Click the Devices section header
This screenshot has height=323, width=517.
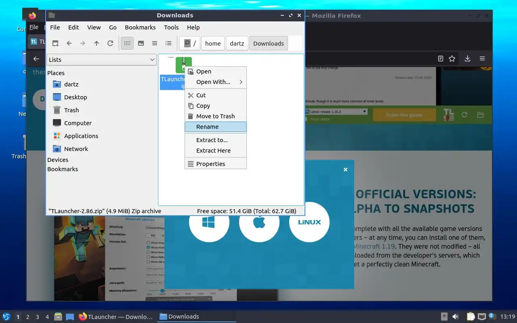click(58, 160)
